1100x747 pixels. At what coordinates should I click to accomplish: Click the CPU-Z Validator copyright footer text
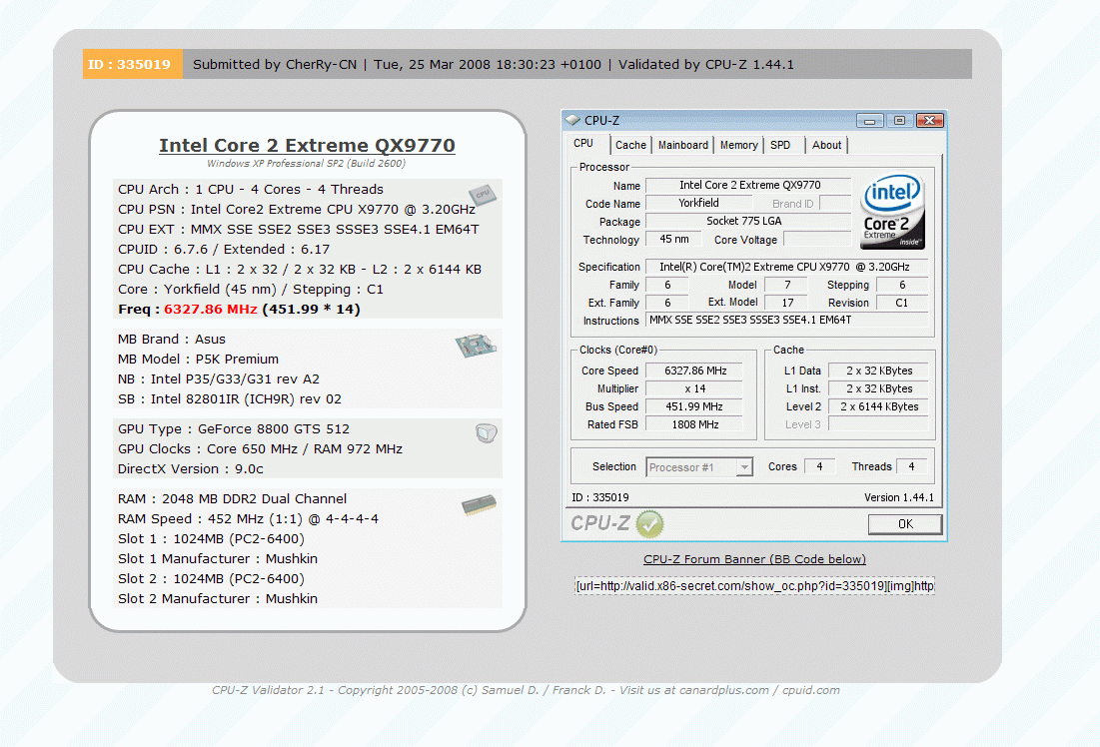[x=527, y=690]
